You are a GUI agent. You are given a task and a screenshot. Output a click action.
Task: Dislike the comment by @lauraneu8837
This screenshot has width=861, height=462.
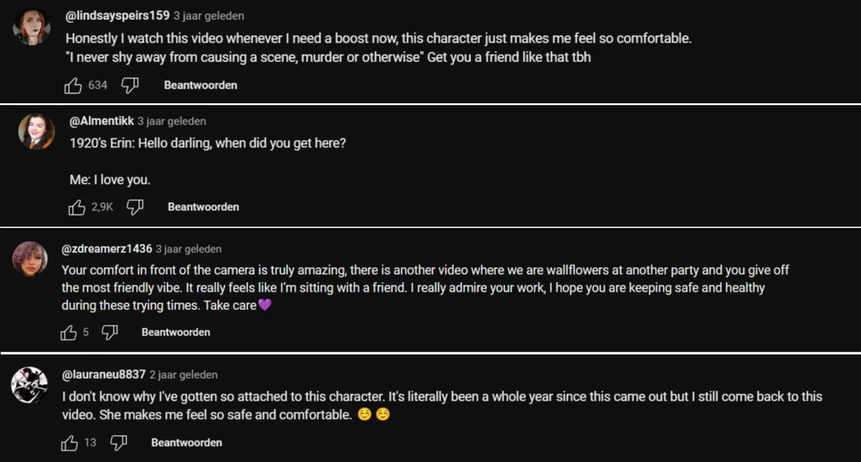pyautogui.click(x=119, y=443)
